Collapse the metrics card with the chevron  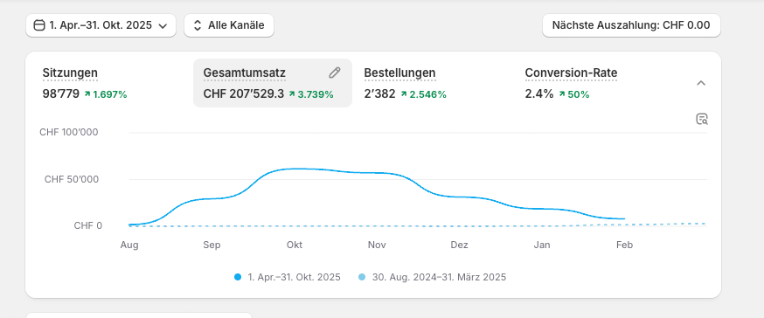pyautogui.click(x=701, y=83)
